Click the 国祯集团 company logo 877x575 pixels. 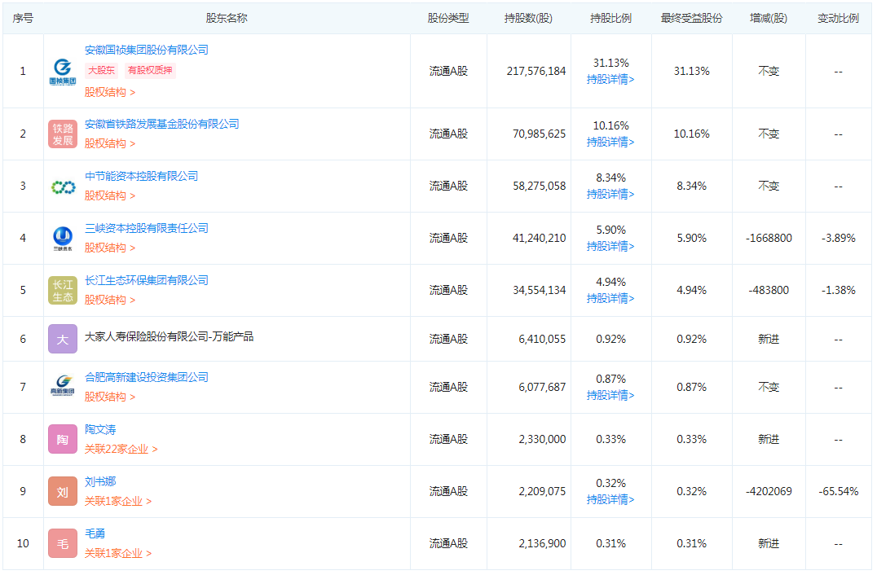point(62,72)
